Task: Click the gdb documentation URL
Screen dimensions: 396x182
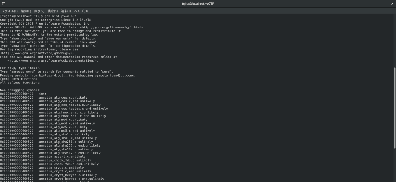Action: point(52,60)
